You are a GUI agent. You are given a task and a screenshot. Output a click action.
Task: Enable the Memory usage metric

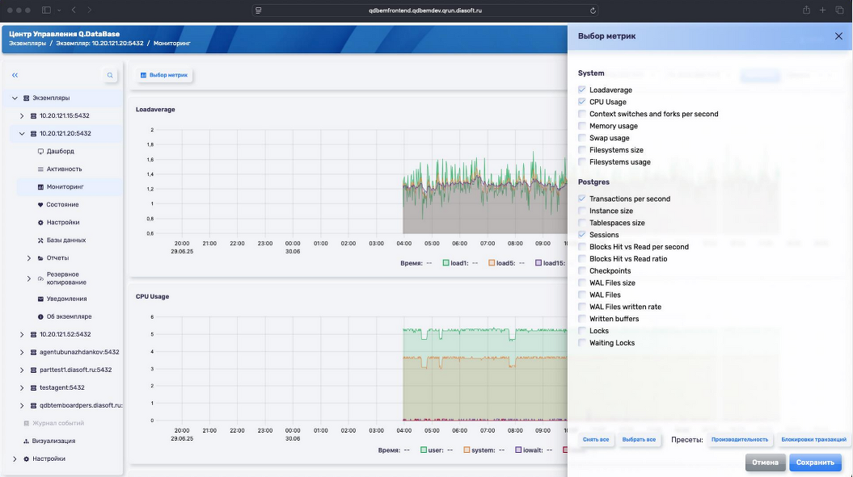[582, 126]
